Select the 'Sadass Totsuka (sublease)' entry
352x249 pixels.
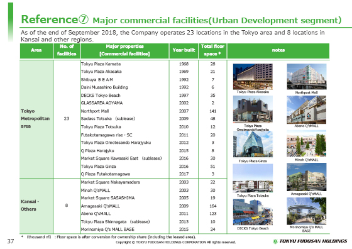point(108,119)
